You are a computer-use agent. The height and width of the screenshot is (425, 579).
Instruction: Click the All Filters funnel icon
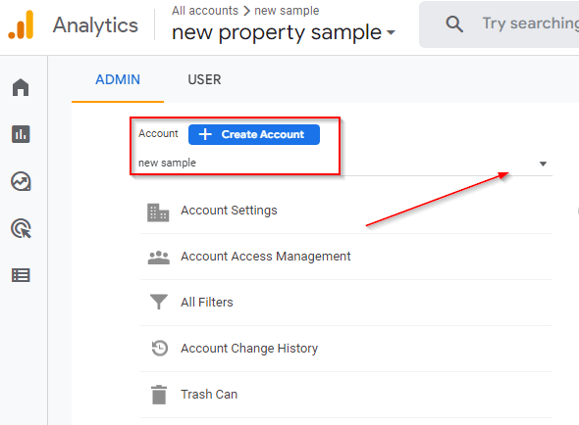pyautogui.click(x=159, y=302)
